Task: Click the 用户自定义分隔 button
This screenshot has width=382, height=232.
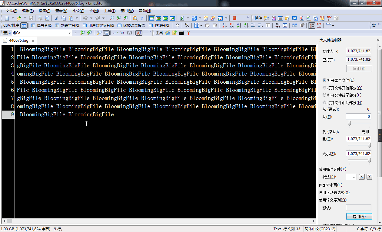Action: (x=98, y=26)
